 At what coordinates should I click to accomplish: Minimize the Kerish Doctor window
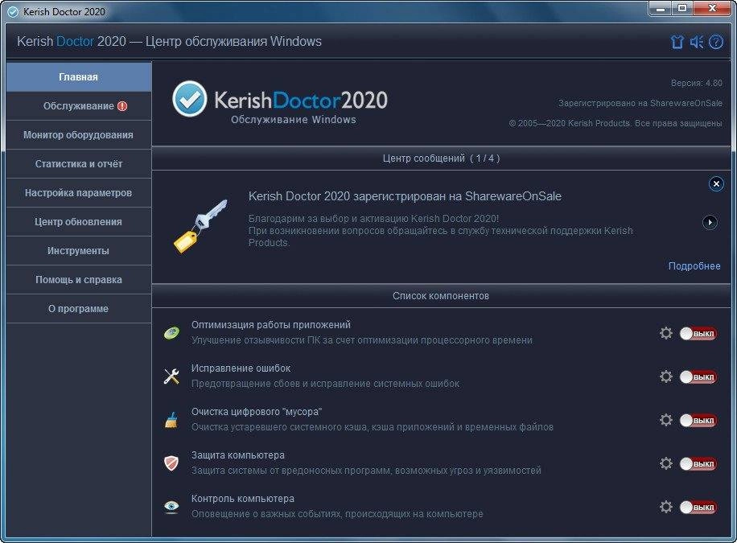(x=661, y=9)
